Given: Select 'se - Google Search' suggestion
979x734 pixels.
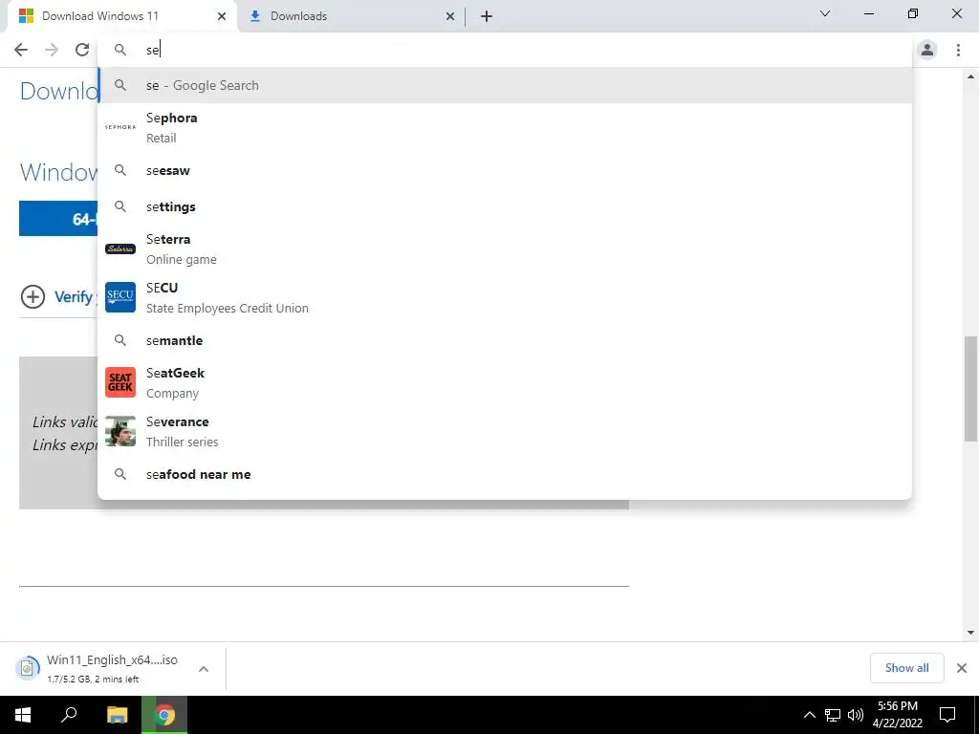Looking at the screenshot, I should pos(505,85).
